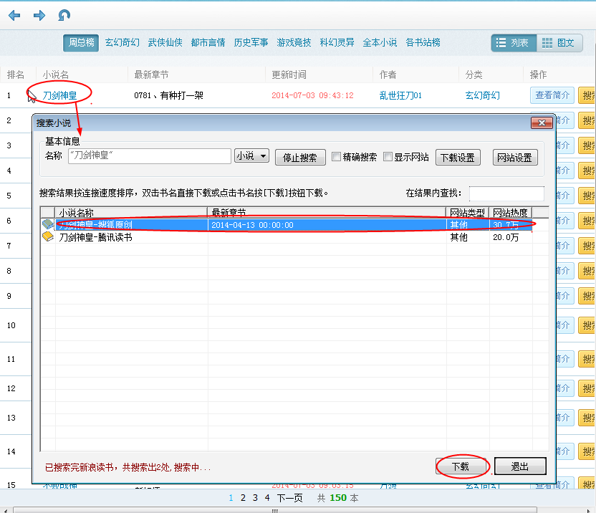The image size is (596, 513).
Task: Switch to list view (列表)
Action: point(514,43)
